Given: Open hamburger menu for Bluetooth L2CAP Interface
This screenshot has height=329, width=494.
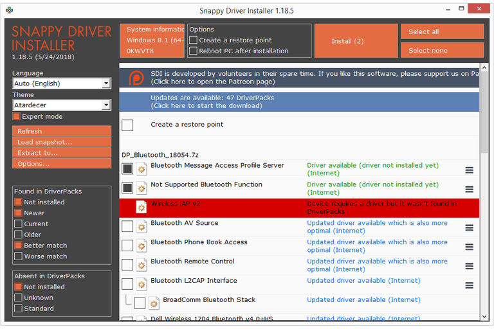Looking at the screenshot, I should [x=470, y=285].
